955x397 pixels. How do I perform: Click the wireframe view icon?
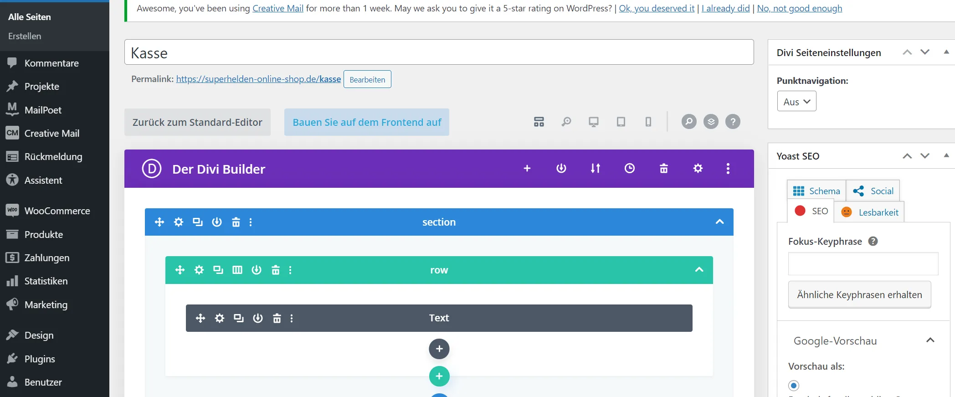(x=539, y=122)
